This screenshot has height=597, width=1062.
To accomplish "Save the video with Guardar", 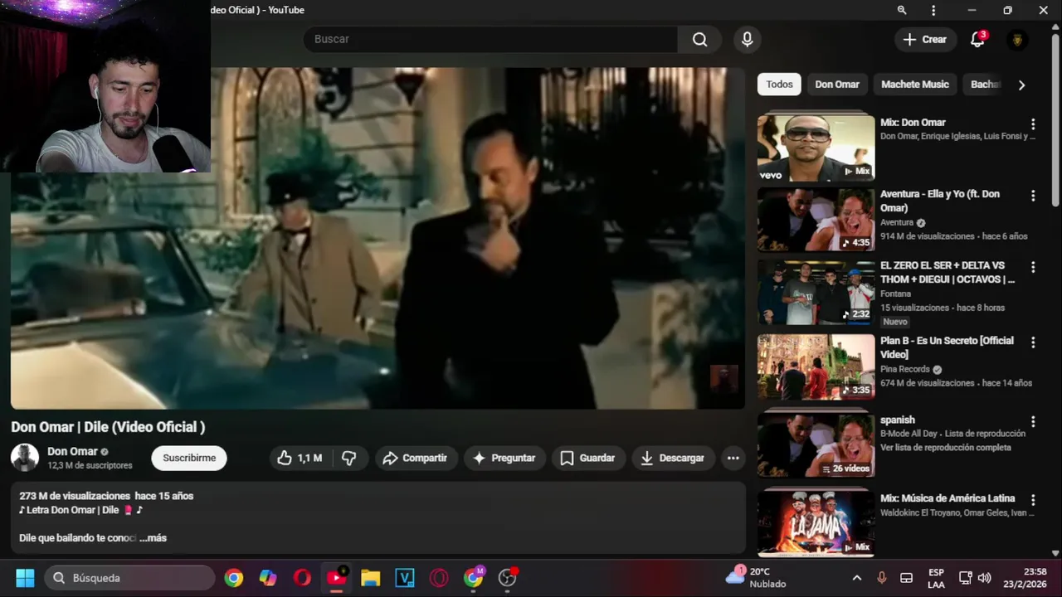I will [x=587, y=458].
